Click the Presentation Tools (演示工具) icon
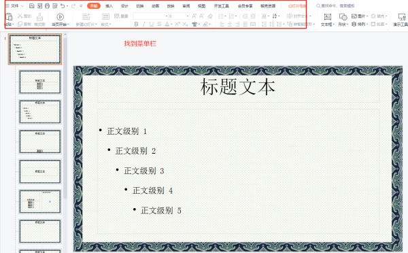 (402, 17)
